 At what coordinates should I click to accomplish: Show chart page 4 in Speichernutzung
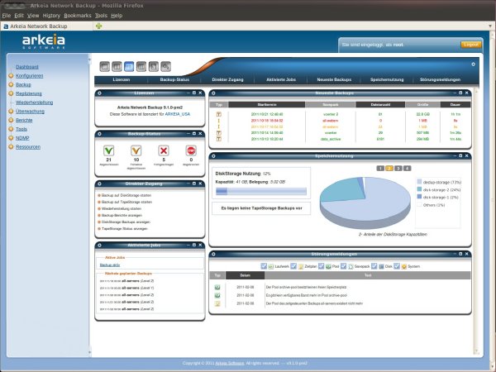[407, 169]
